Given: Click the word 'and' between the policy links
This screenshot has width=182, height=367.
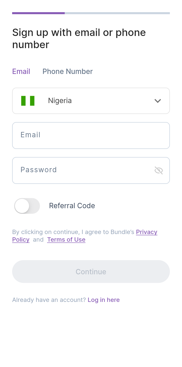Looking at the screenshot, I should pyautogui.click(x=38, y=240).
